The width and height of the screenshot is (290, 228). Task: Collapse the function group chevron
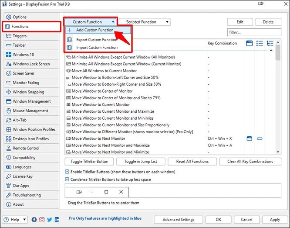point(271,51)
